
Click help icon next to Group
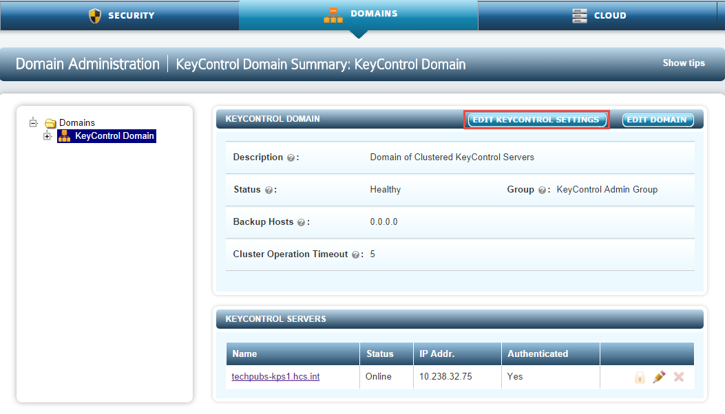point(542,190)
